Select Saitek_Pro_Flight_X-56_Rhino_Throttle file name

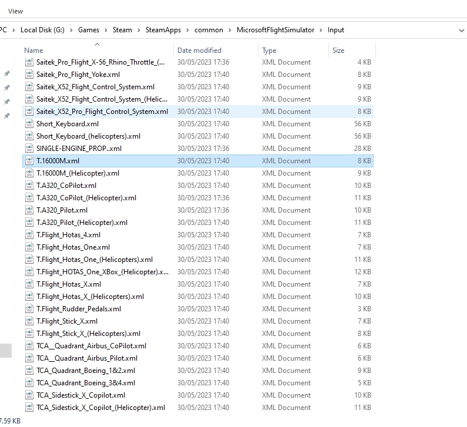100,62
